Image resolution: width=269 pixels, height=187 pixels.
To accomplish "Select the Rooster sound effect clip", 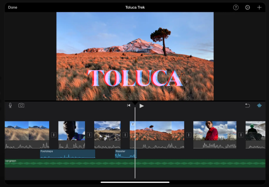I will pyautogui.click(x=125, y=154).
